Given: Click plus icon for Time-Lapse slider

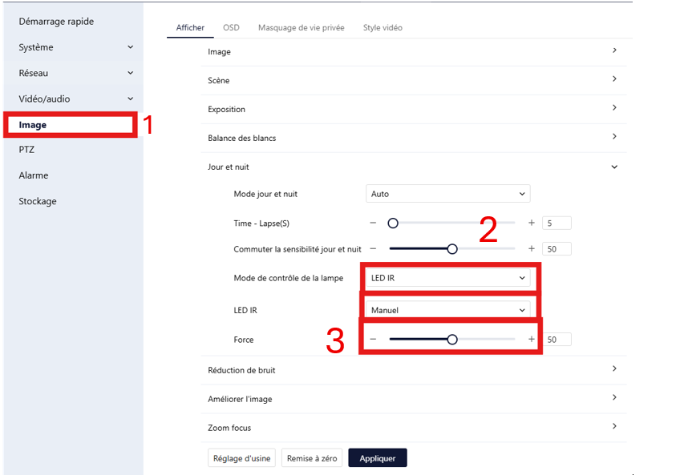Looking at the screenshot, I should tap(531, 223).
